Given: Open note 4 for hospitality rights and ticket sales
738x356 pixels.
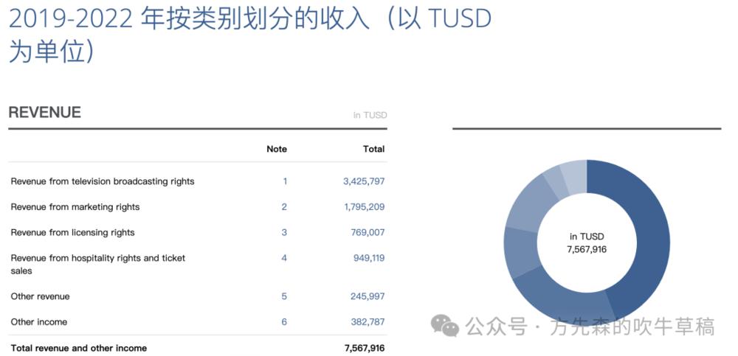Looking at the screenshot, I should pyautogui.click(x=284, y=258).
